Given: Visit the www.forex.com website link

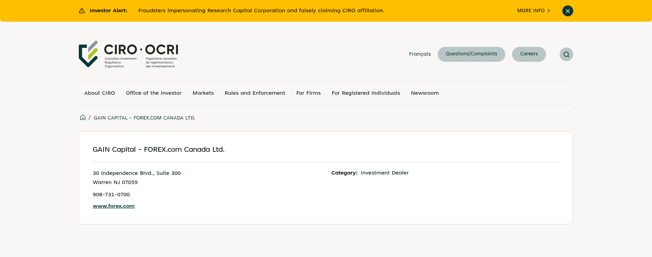Looking at the screenshot, I should tap(113, 206).
